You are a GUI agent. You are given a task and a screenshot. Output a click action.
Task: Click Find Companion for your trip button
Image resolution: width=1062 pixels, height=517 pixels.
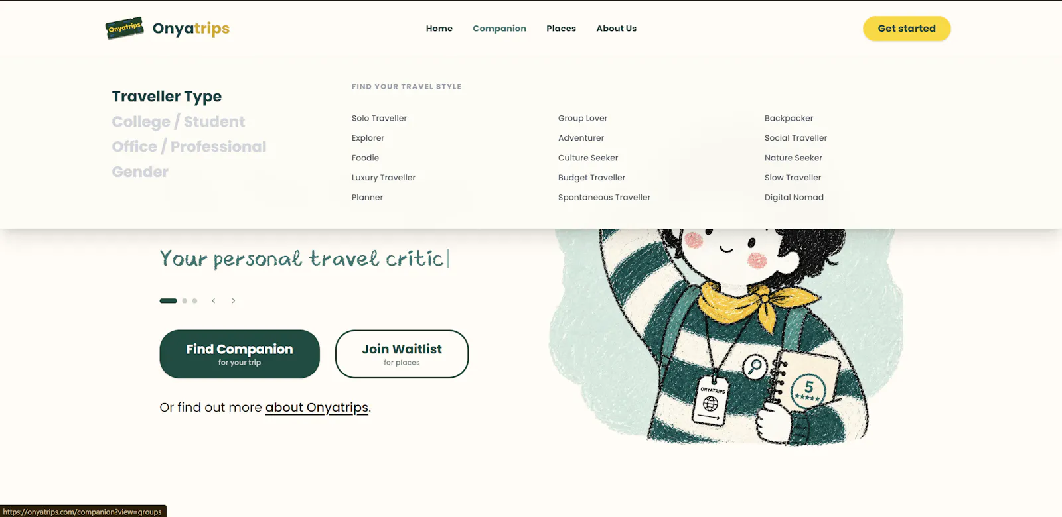point(240,354)
